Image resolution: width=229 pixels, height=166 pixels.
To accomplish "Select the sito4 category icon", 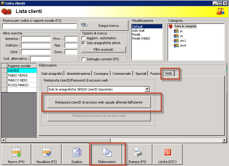I will 176,45.
